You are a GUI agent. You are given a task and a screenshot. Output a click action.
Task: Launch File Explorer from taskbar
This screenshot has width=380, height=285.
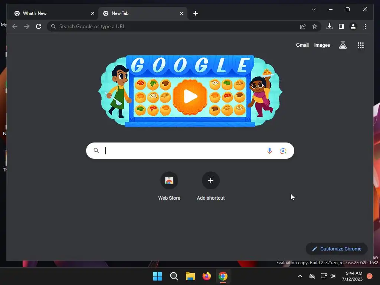tap(190, 276)
